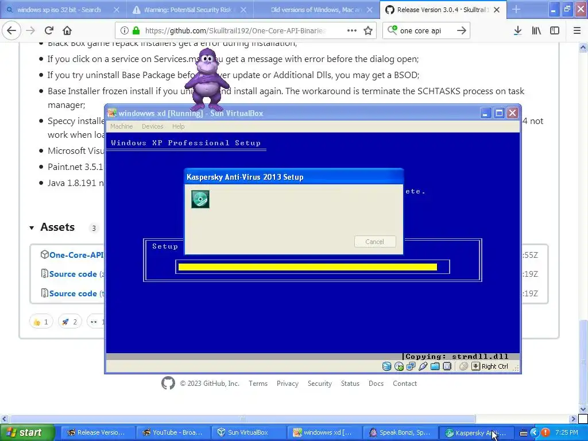Open a new Firefox tab
This screenshot has height=441, width=588.
(x=516, y=9)
